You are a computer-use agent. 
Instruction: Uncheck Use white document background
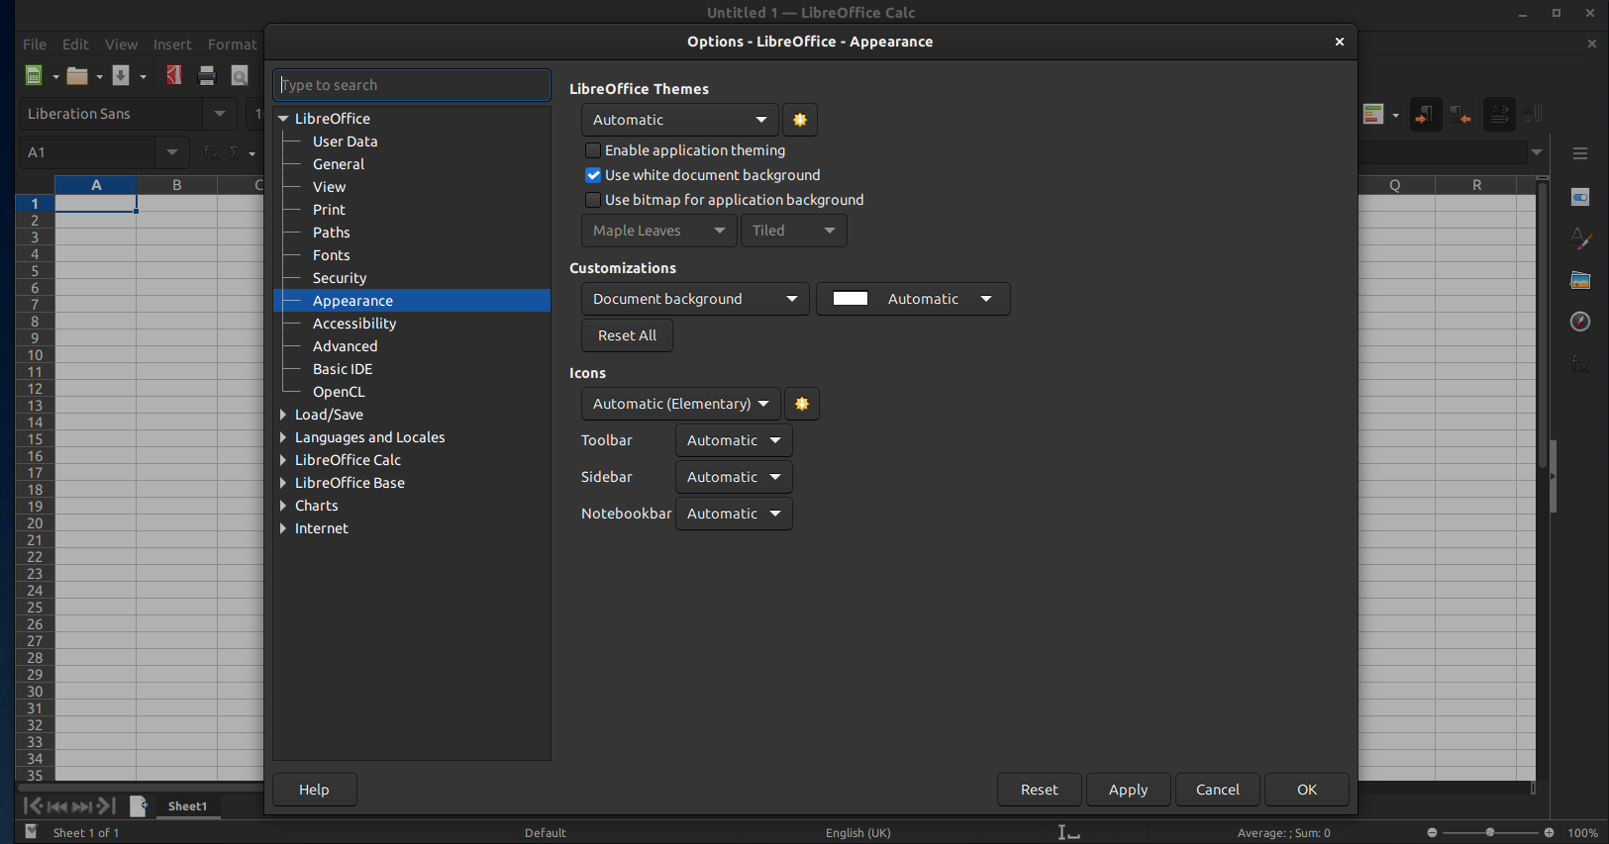point(593,175)
